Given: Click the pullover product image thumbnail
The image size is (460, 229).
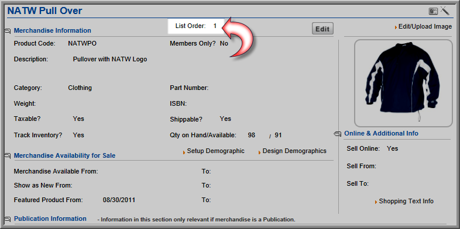Looking at the screenshot, I should click(403, 83).
